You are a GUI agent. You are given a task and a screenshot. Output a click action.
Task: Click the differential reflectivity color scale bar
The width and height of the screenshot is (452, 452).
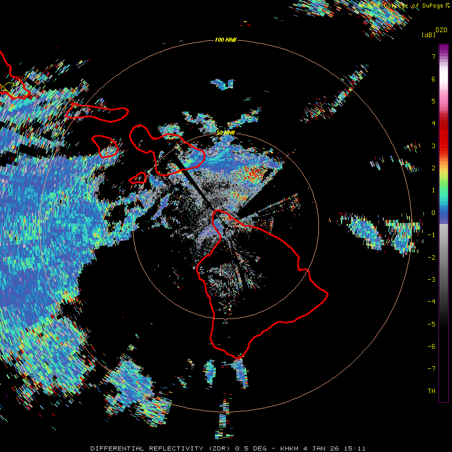[443, 223]
